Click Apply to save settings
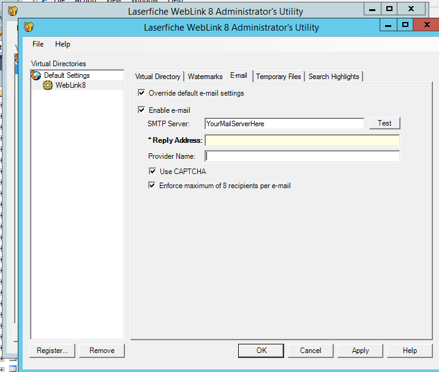This screenshot has height=372, width=439. (360, 351)
